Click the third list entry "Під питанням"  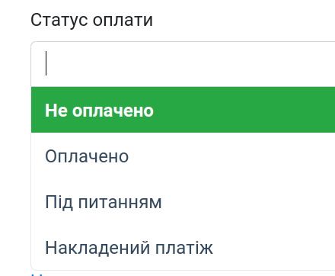pos(183,201)
